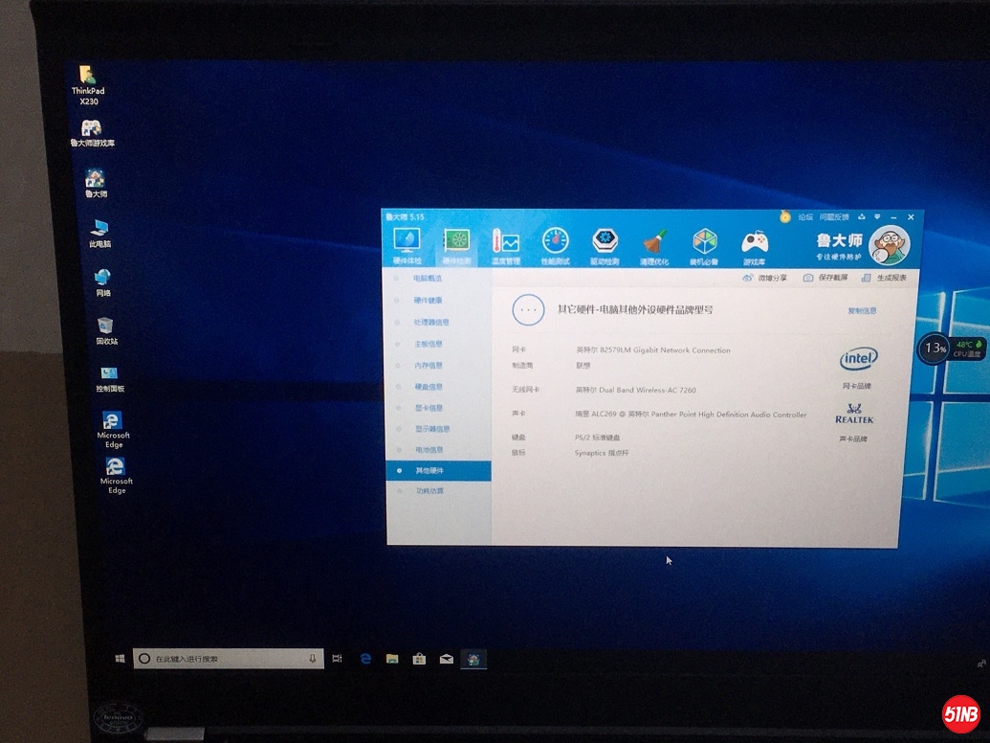Viewport: 990px width, 743px height.
Task: Click the 硬件检测 hardware detection icon
Action: click(457, 245)
